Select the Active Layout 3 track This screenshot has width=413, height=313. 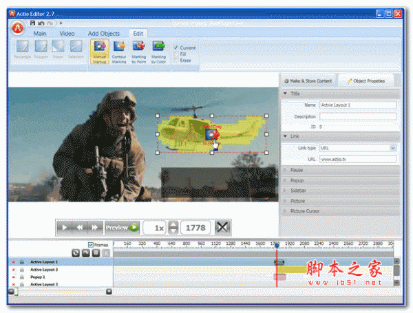click(61, 284)
